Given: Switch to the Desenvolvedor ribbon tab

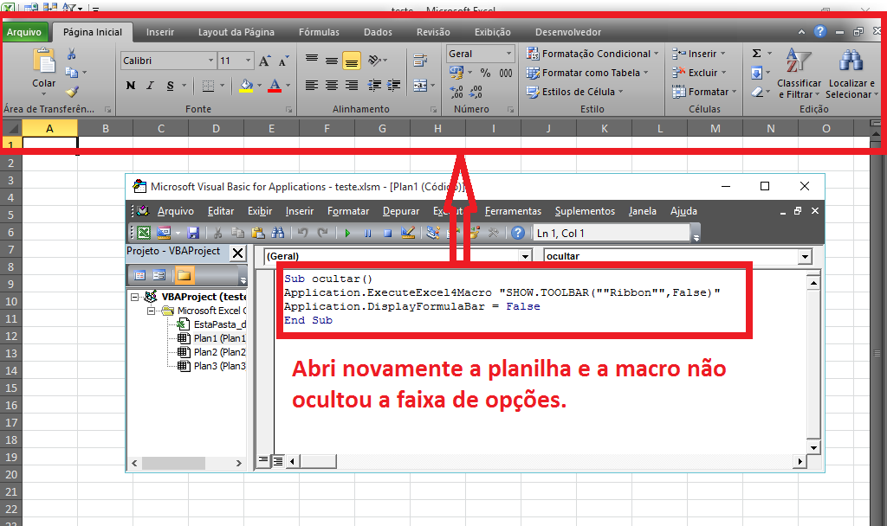Looking at the screenshot, I should pyautogui.click(x=568, y=32).
